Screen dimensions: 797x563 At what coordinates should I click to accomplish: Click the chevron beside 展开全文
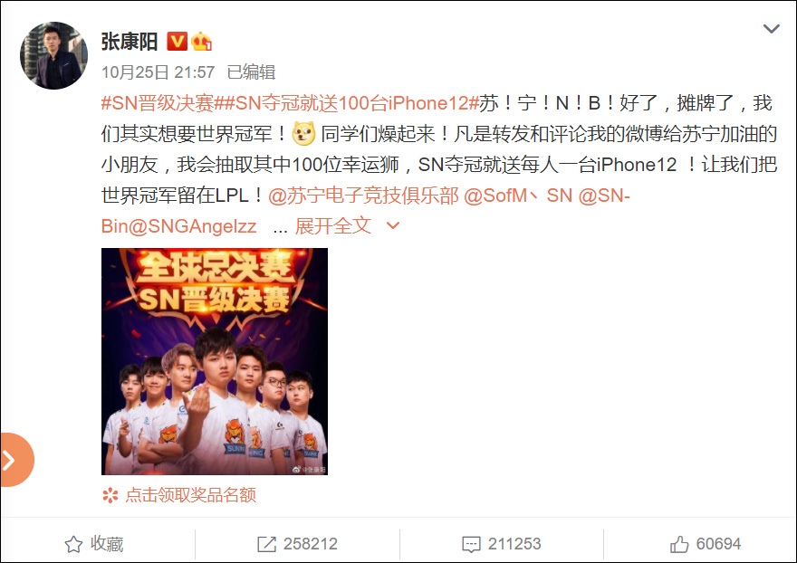(x=393, y=225)
